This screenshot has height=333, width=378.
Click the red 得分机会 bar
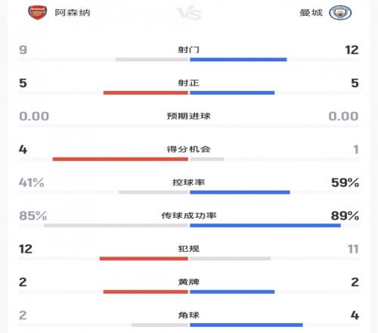coord(120,159)
